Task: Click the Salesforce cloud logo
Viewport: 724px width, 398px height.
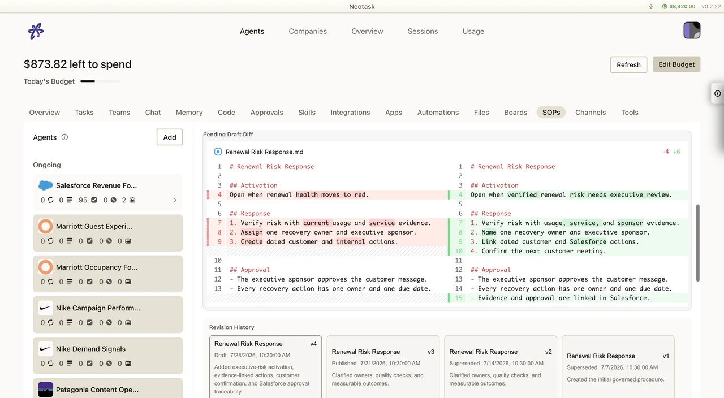Action: [x=45, y=185]
